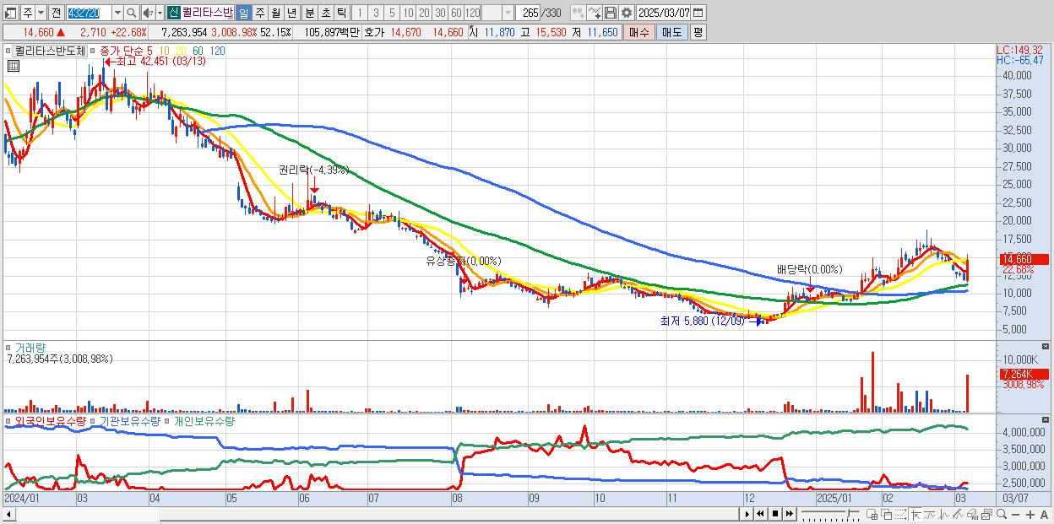Click the grayed indicator add icon left of the line tool

point(578,13)
